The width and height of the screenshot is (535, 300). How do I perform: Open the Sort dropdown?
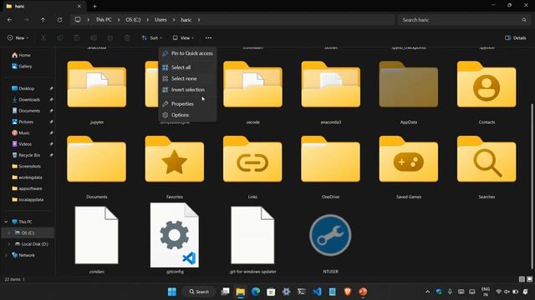point(152,37)
